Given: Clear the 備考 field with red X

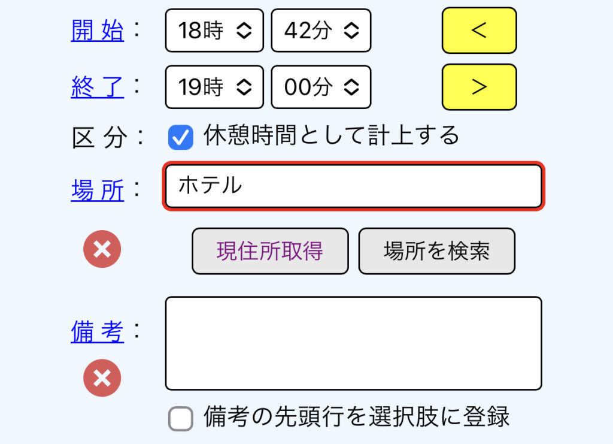Looking at the screenshot, I should 102,378.
